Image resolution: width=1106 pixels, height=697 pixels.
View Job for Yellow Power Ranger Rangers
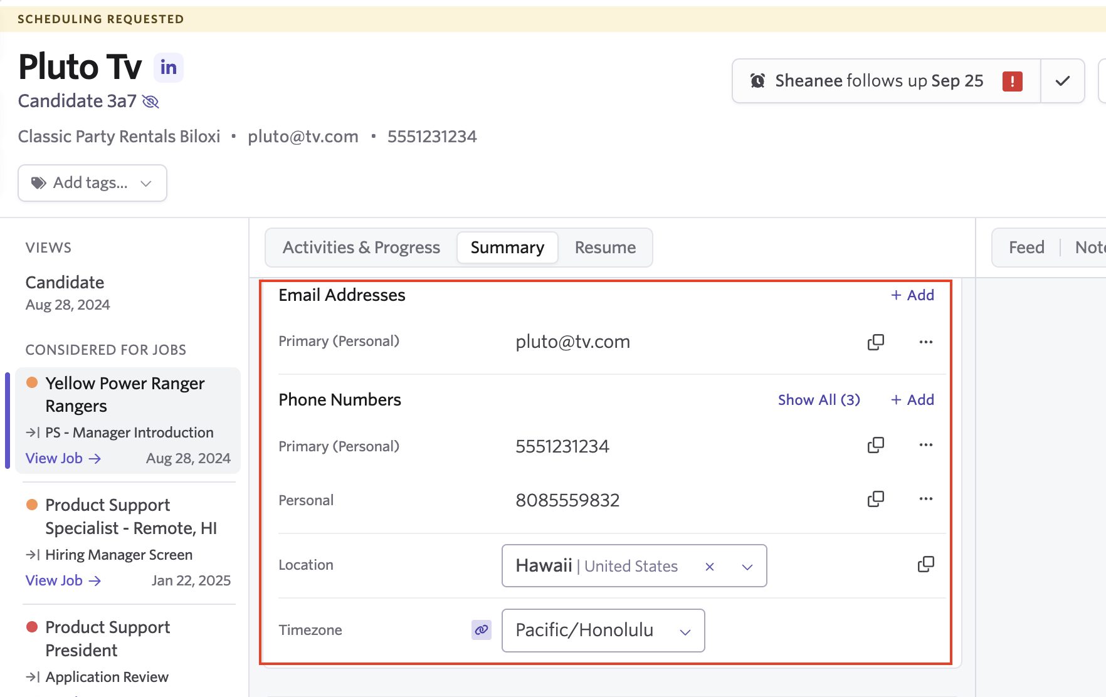[x=63, y=459]
